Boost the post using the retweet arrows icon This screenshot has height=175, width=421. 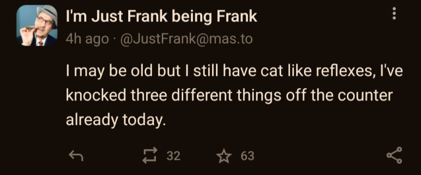(x=150, y=156)
